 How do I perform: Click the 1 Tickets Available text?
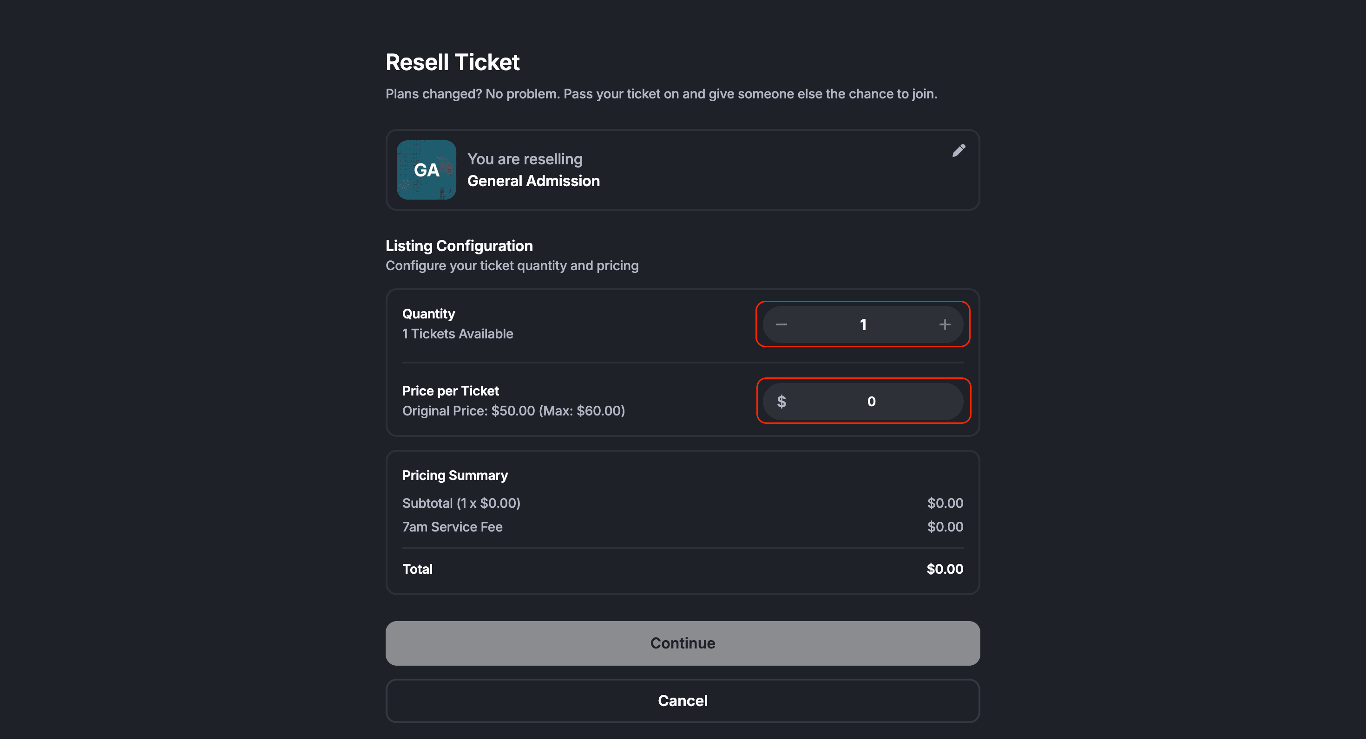(x=457, y=334)
